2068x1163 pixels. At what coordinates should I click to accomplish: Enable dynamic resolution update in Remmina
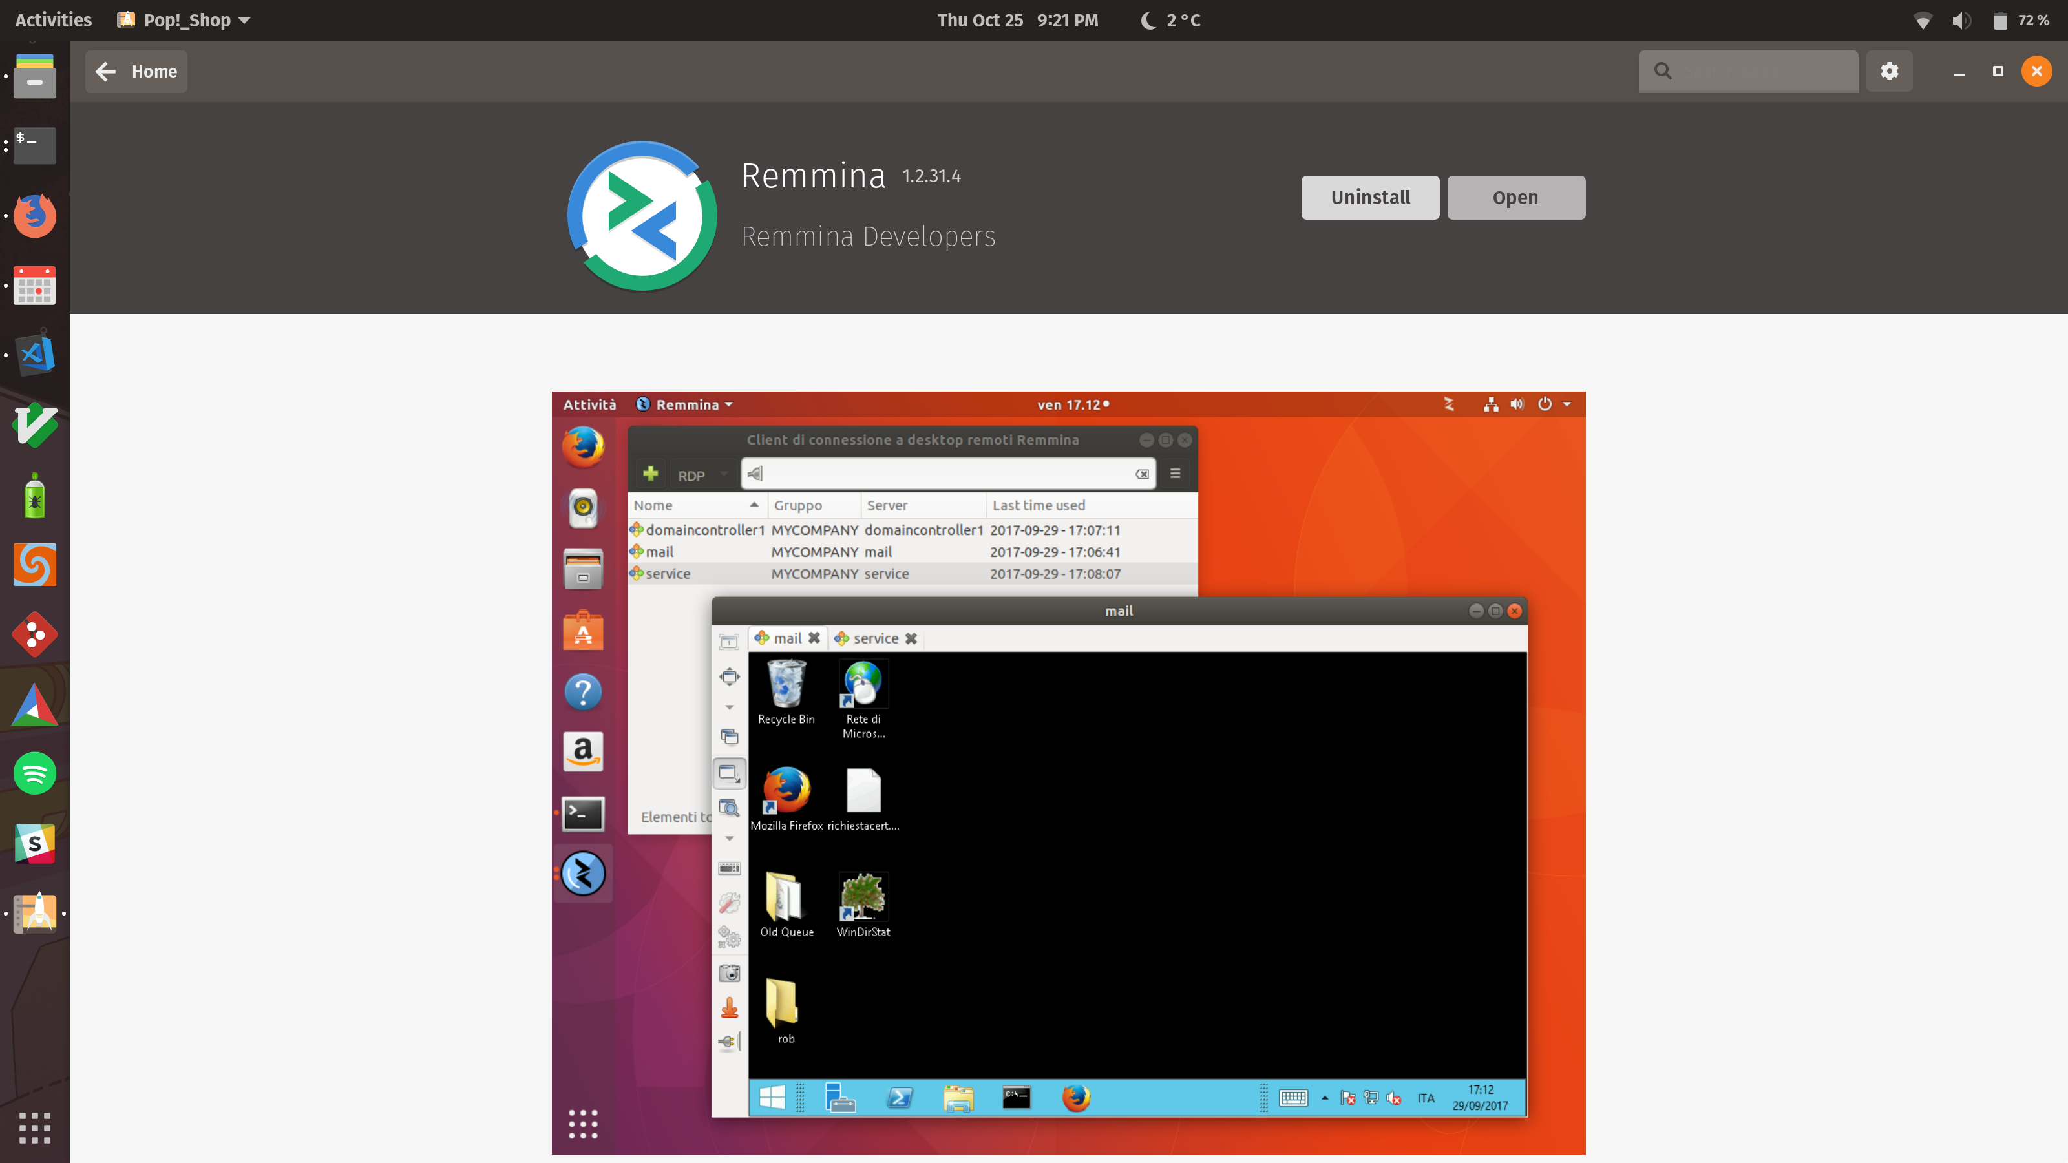tap(729, 773)
